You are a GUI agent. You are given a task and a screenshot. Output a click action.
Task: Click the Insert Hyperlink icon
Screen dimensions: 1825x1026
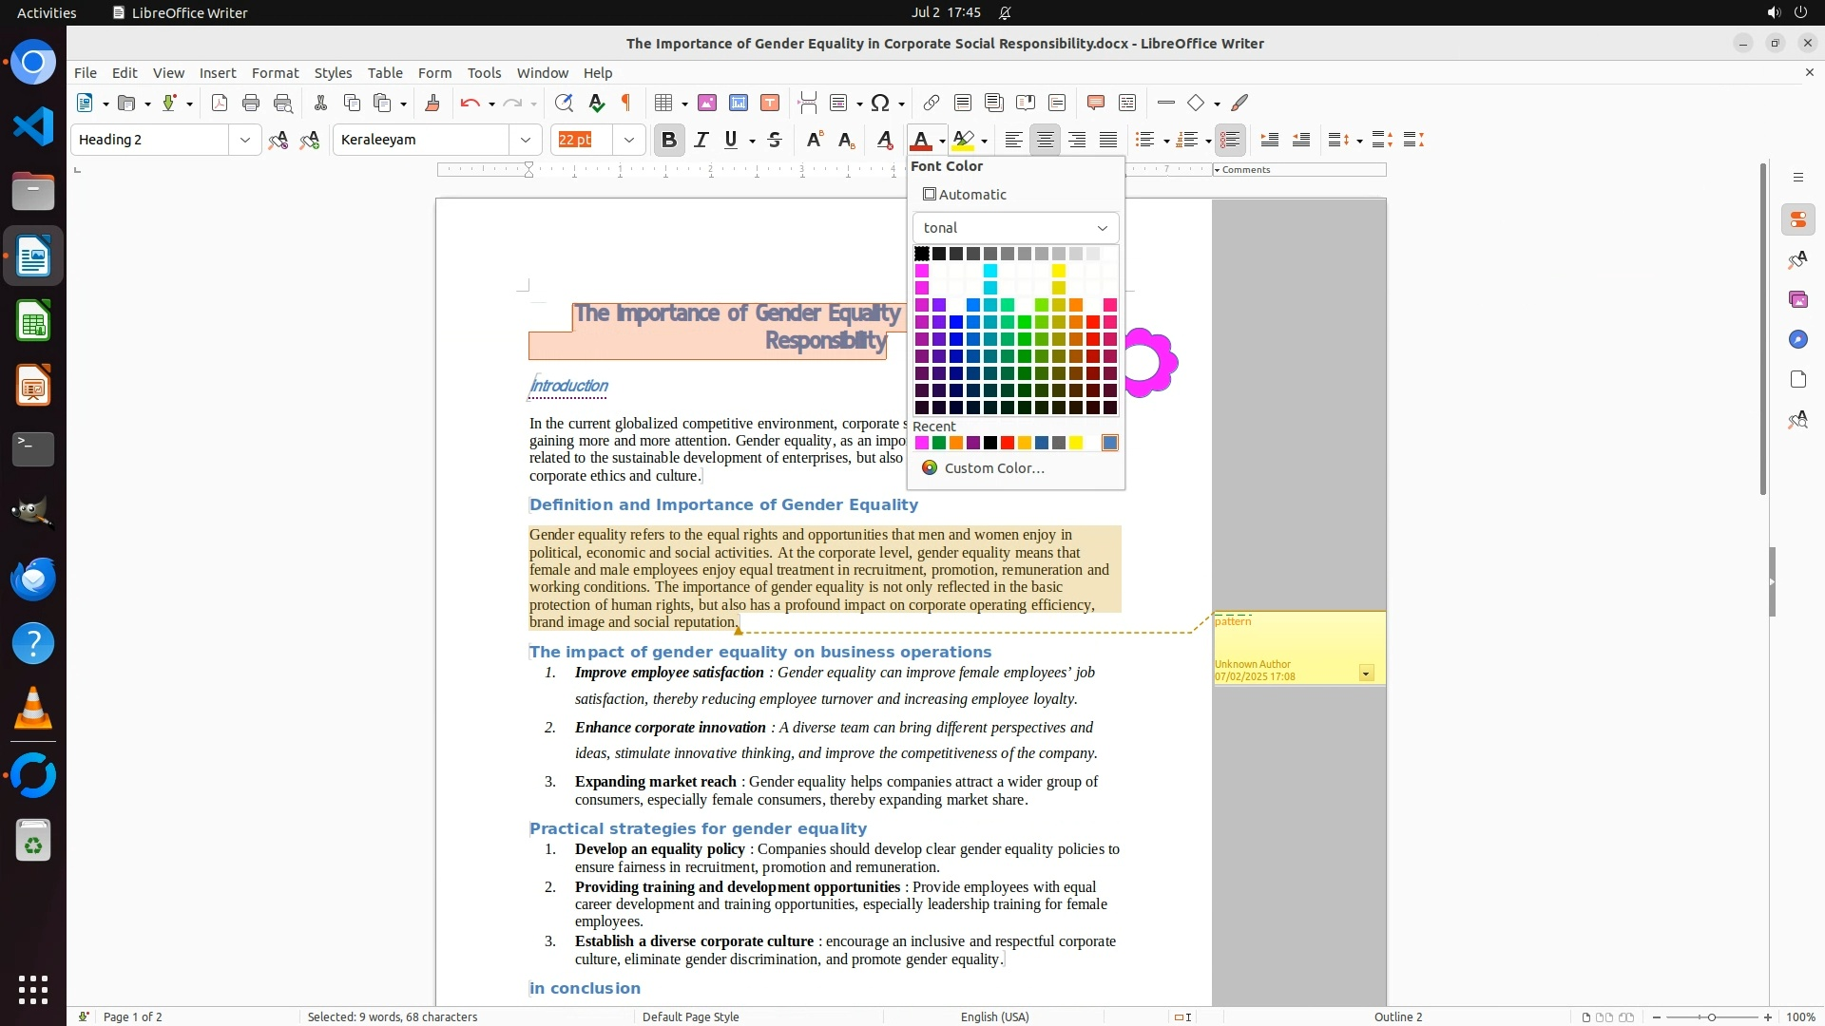tap(931, 103)
